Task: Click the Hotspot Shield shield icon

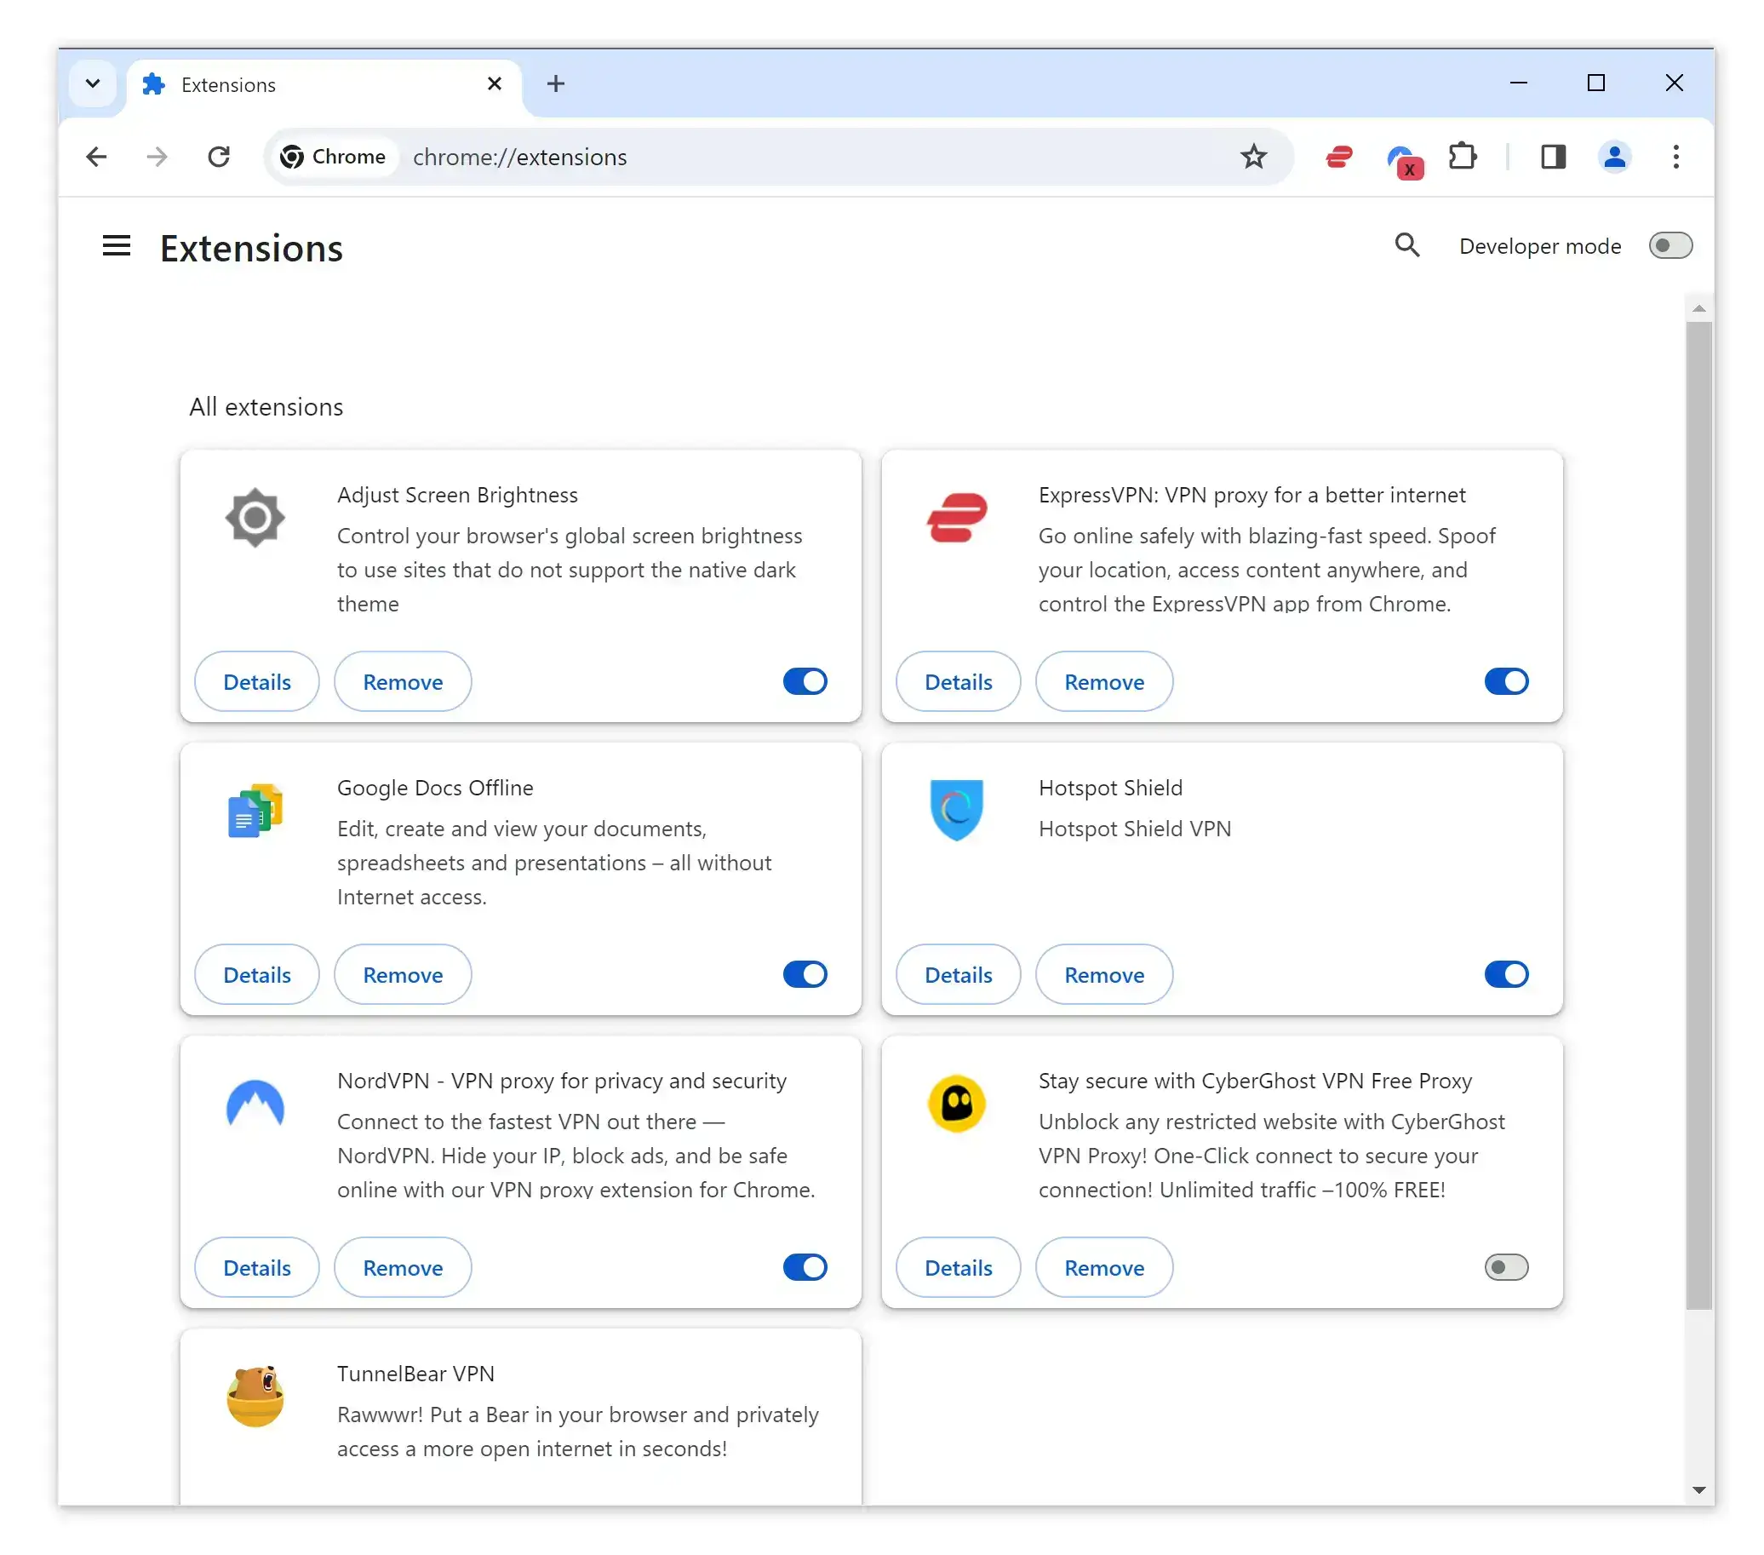Action: pyautogui.click(x=957, y=810)
